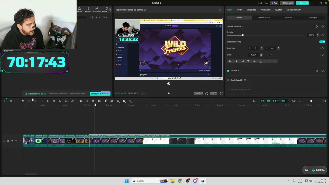Click Empezar a recortar button
The width and height of the screenshot is (329, 185).
(x=100, y=94)
